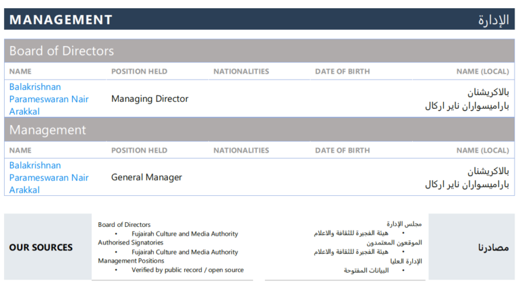518x283 pixels.
Task: Select the Board of Directors section header
Action: (61, 51)
